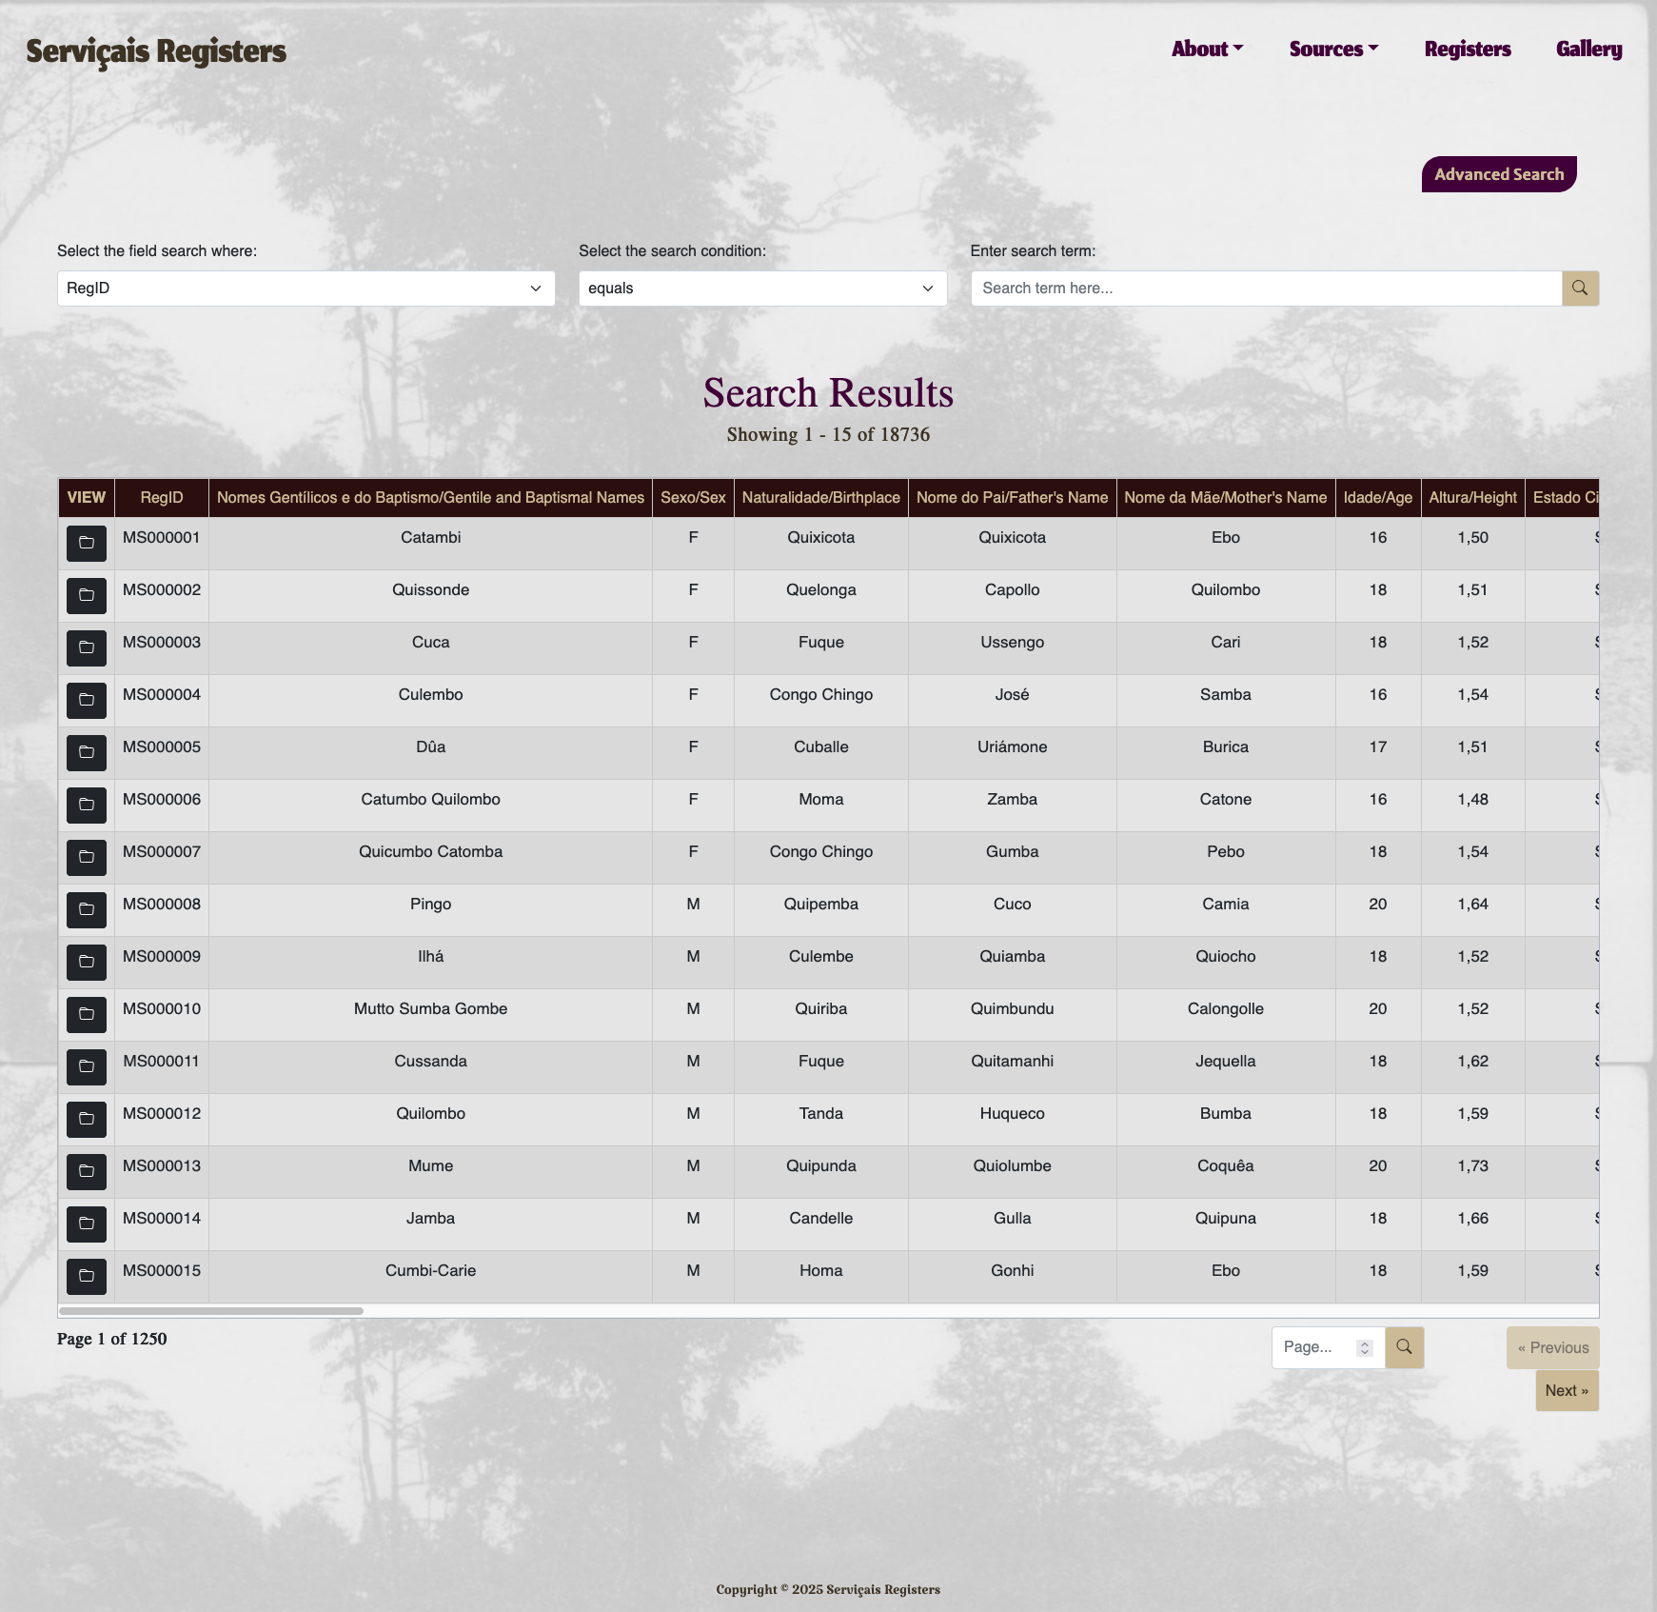Expand the RegID field selector dropdown
Screen dimensions: 1657x1612
(x=306, y=289)
